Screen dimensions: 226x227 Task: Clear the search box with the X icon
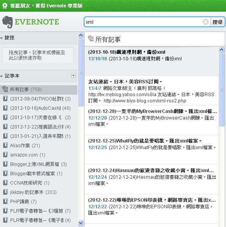click(206, 22)
